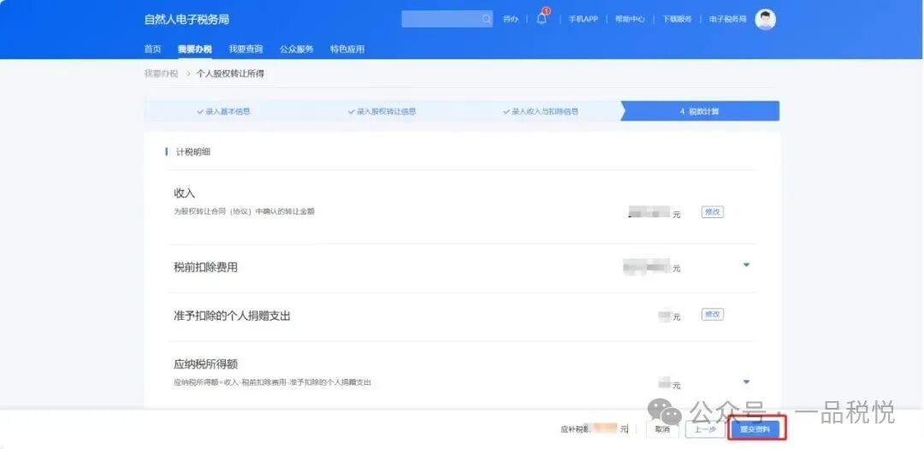Switch to 我要查询 tab
Viewport: 924px width, 449px height.
click(246, 49)
